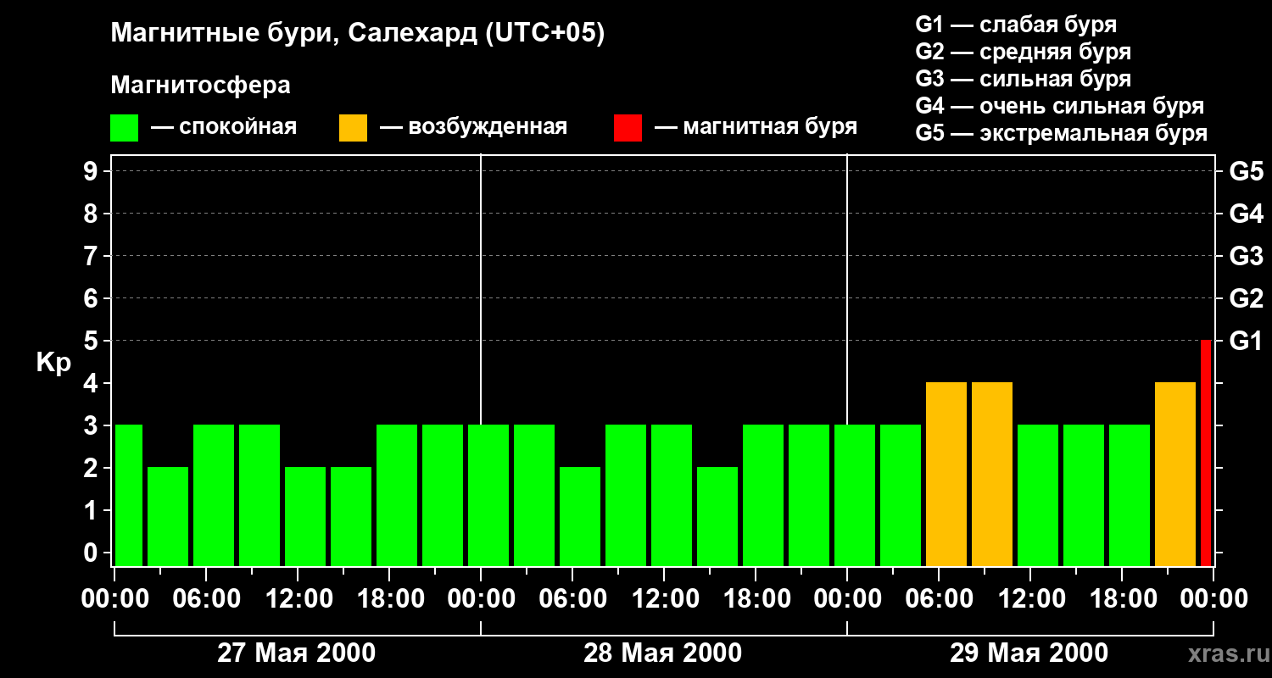Click the '— спокойная' legend label
Screen dimensions: 1272x678
224,127
